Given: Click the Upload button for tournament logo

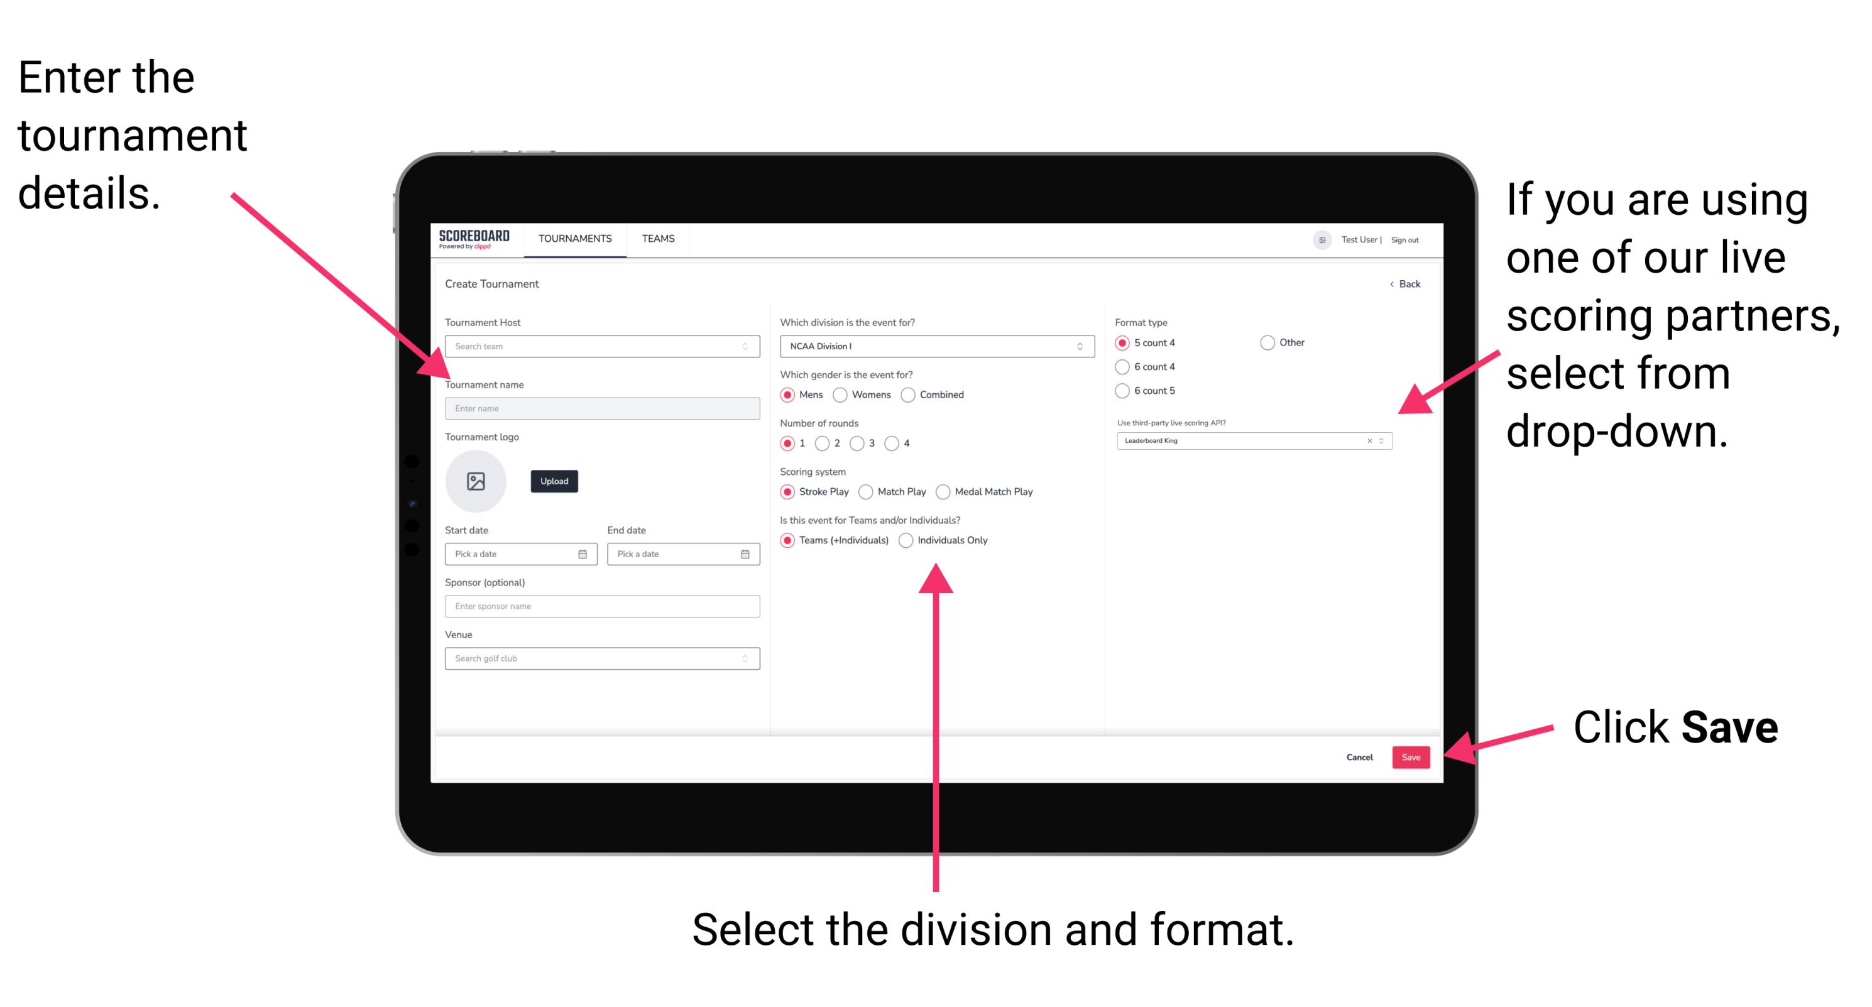Looking at the screenshot, I should pos(553,481).
